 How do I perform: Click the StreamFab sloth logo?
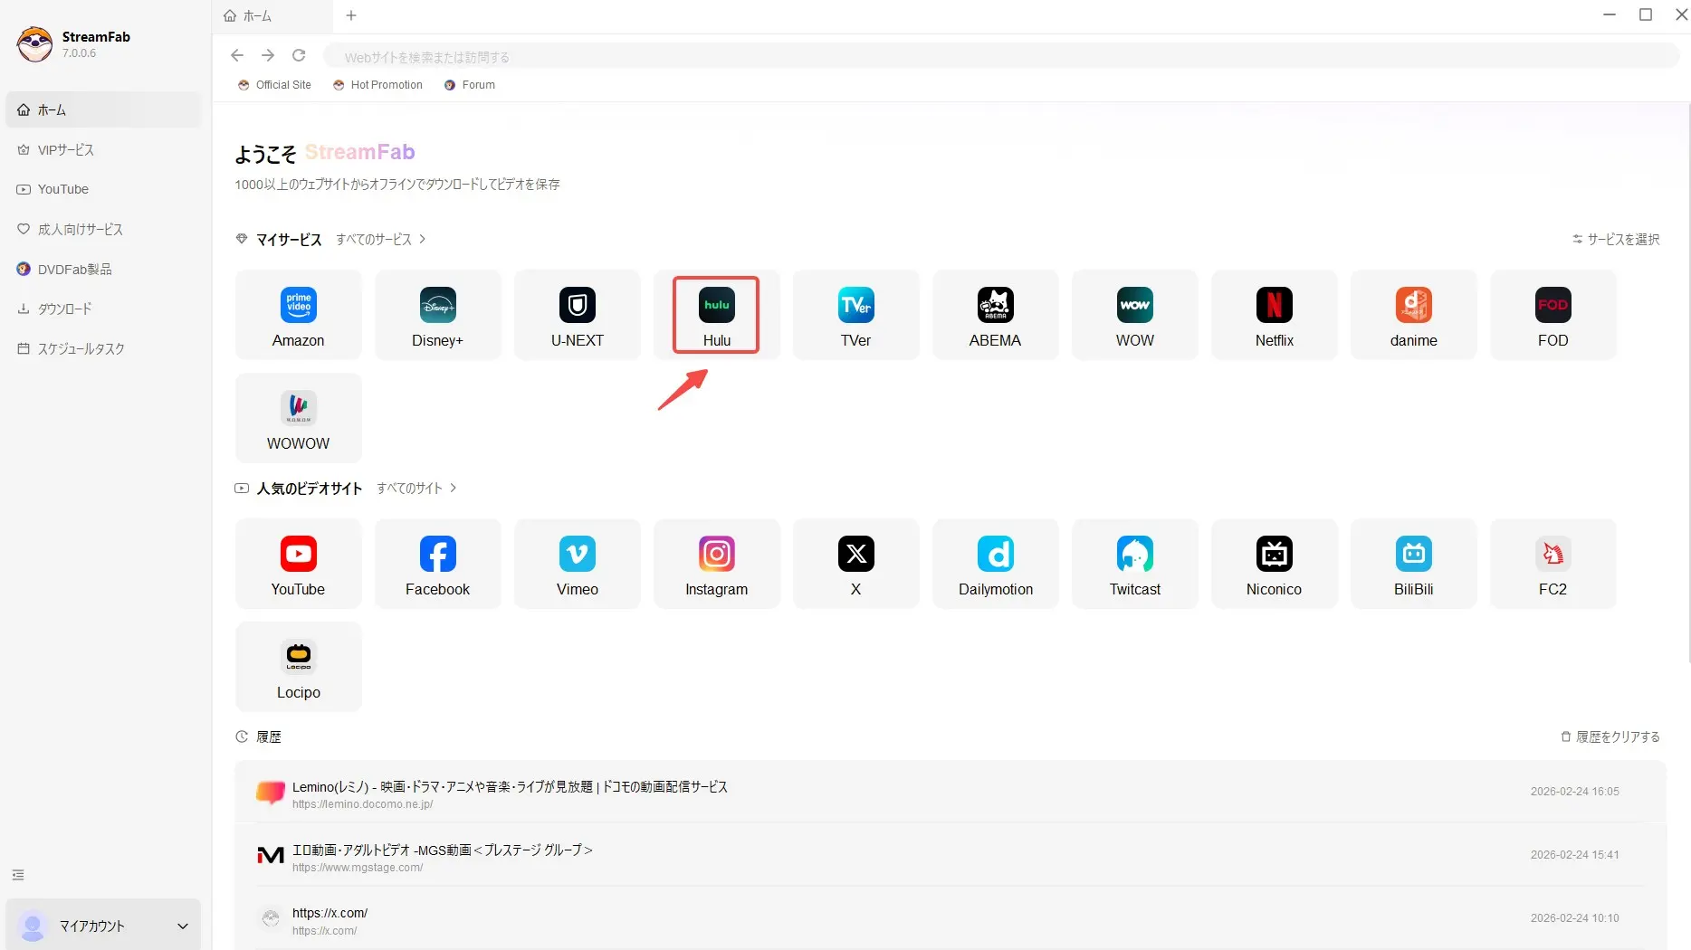(x=34, y=43)
